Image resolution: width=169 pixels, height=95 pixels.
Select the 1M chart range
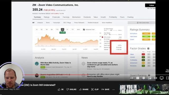click(46, 30)
